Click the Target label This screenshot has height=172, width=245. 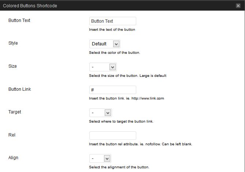coord(15,112)
